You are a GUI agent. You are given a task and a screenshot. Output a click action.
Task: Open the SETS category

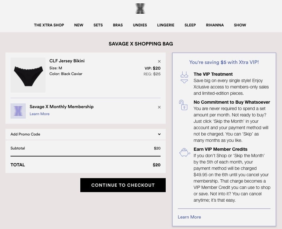[x=98, y=25]
